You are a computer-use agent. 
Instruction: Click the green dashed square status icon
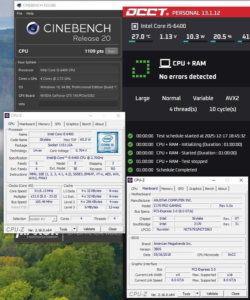(x=140, y=69)
